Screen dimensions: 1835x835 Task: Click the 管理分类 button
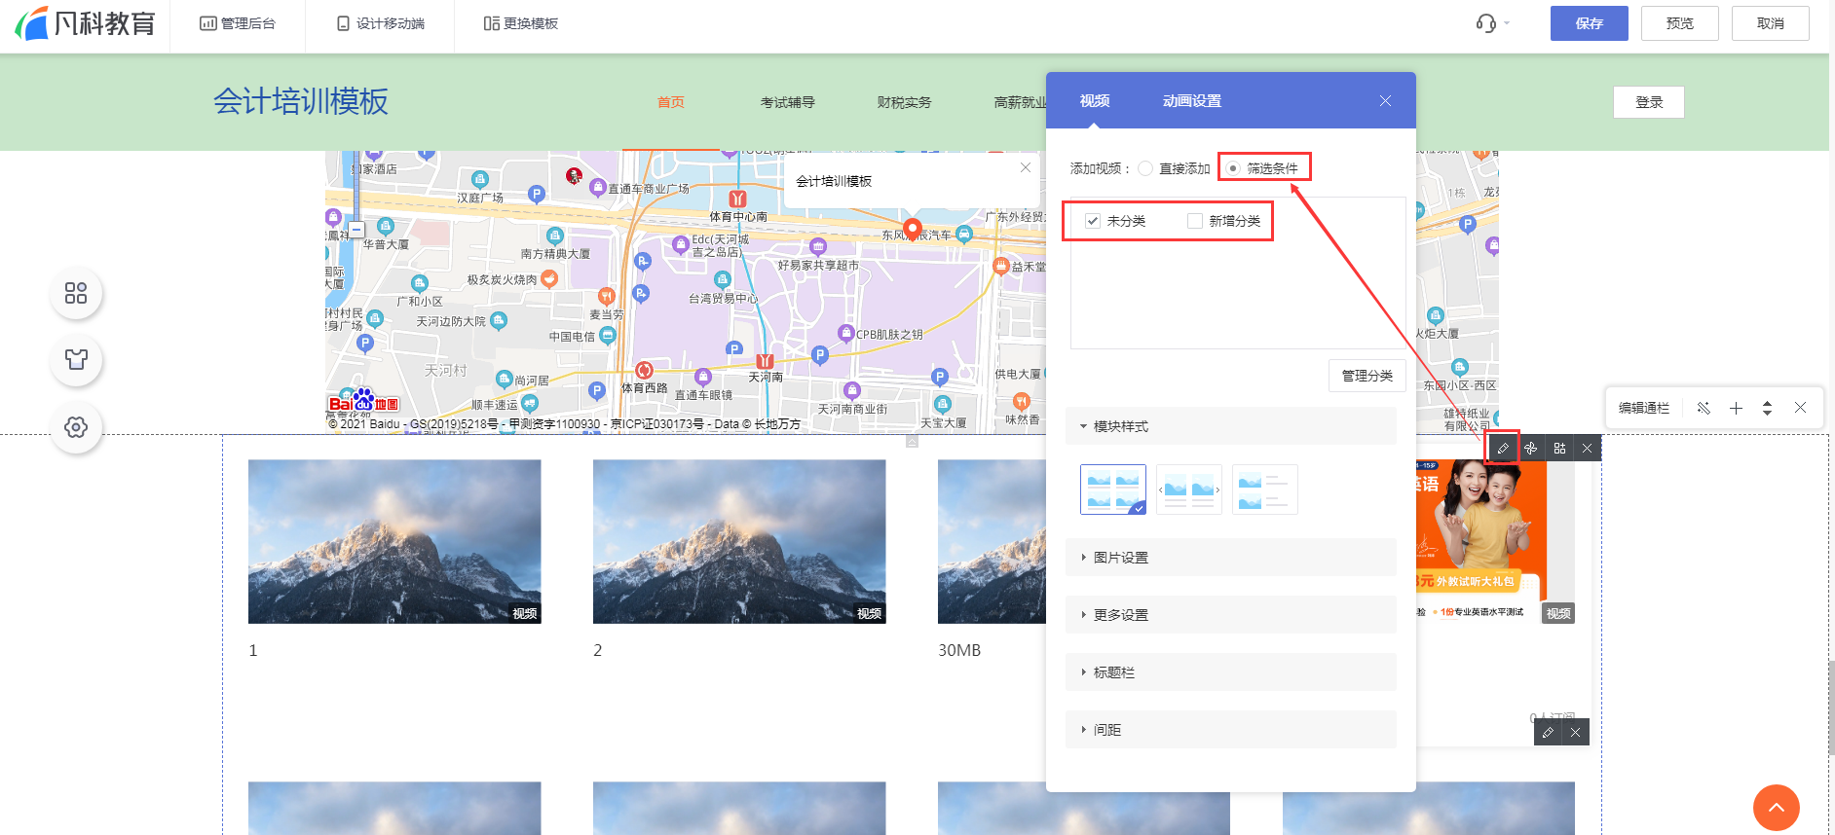[x=1367, y=376]
